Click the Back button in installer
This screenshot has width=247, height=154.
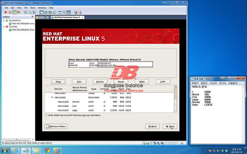click(x=152, y=126)
